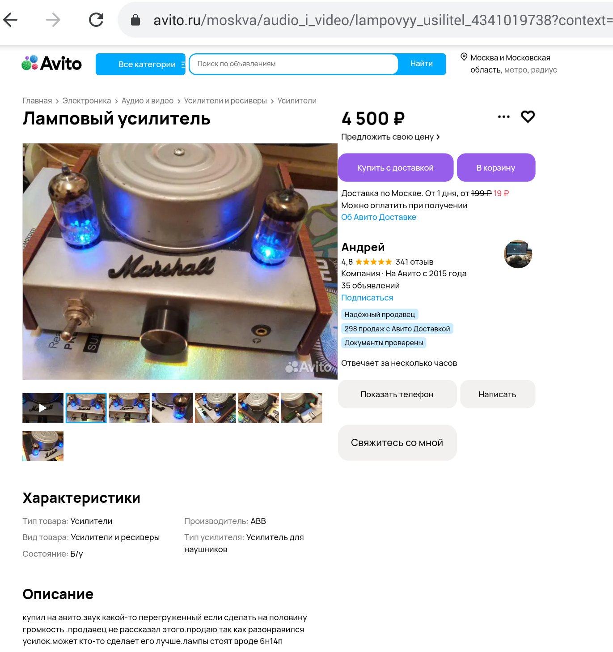Toggle the heart favorite icon
The image size is (613, 652).
click(x=528, y=116)
